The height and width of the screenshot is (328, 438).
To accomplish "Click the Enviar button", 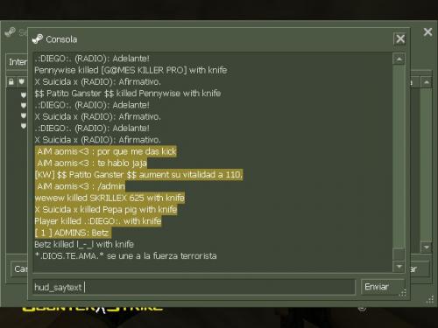I will pyautogui.click(x=383, y=287).
